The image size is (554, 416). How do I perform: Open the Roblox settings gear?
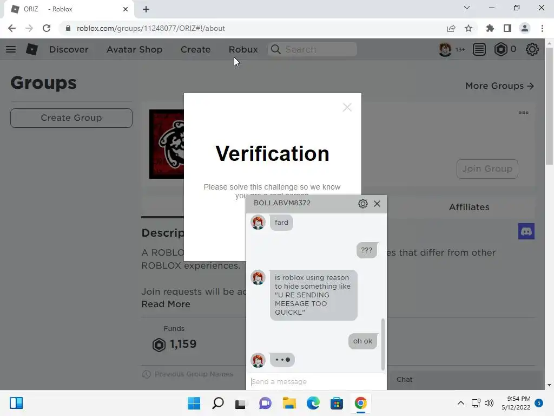coord(532,49)
